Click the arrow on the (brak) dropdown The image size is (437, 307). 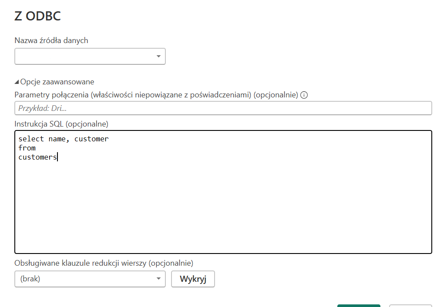[158, 279]
